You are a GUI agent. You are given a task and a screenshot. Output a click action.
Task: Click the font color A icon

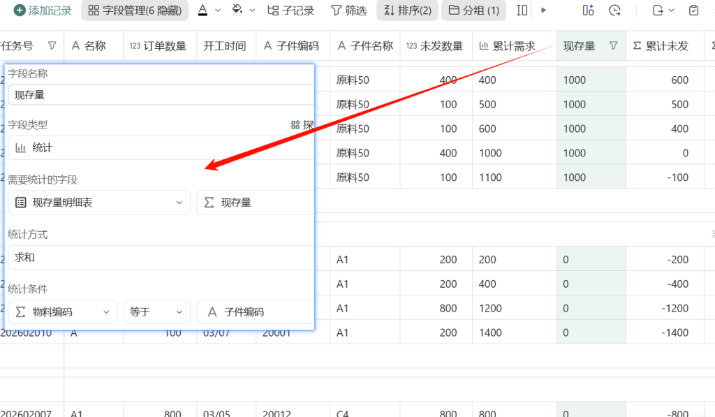203,10
